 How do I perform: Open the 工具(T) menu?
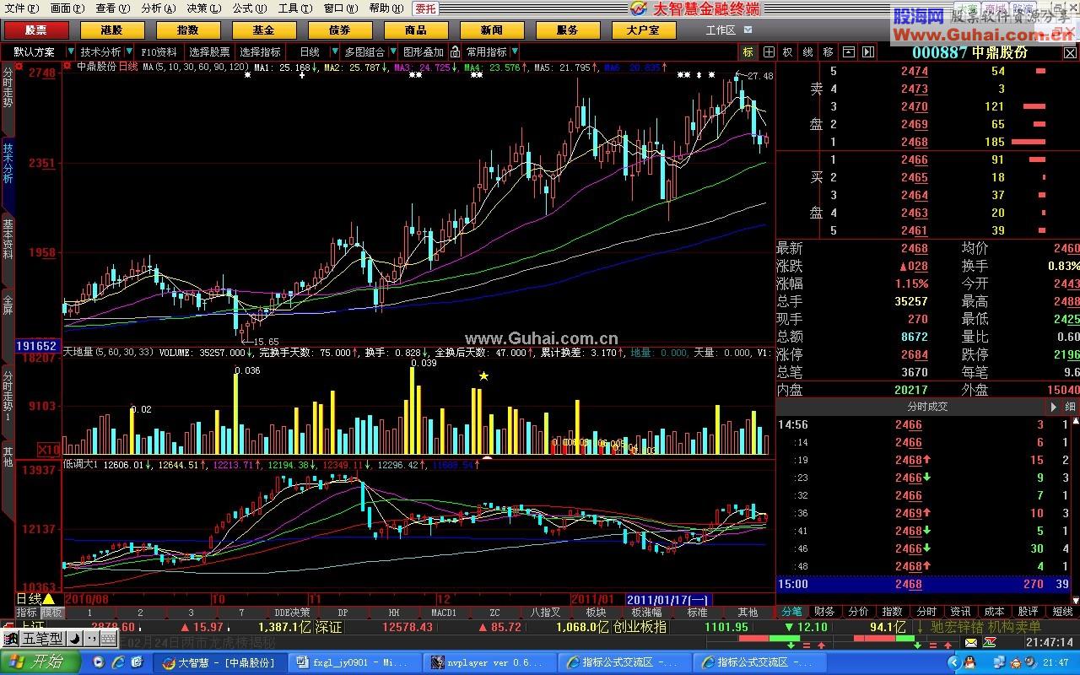pos(295,8)
